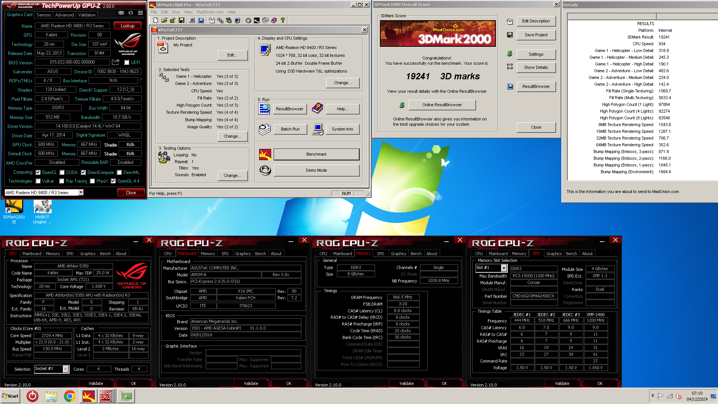The image size is (718, 404).
Task: Toggle the CUDA checkbox
Action: [62, 172]
